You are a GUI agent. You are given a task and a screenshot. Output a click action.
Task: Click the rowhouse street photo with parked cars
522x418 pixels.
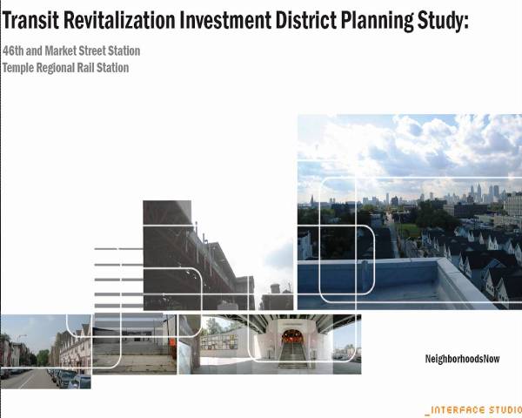point(46,352)
